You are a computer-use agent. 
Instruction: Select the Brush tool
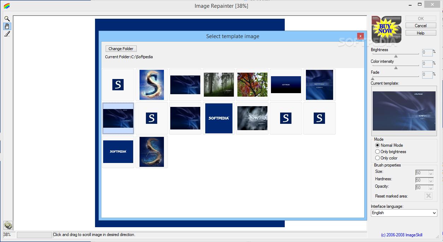pyautogui.click(x=7, y=34)
